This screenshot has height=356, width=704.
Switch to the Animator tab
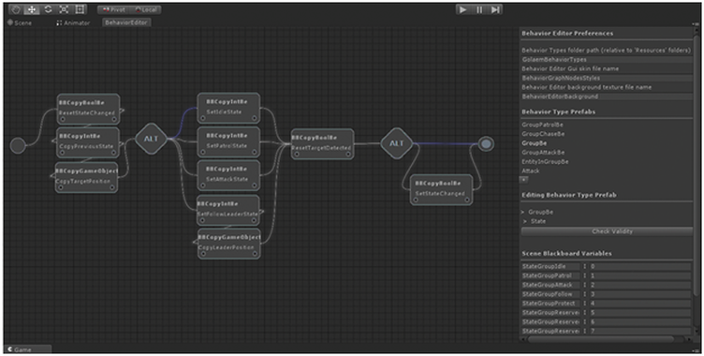point(73,22)
